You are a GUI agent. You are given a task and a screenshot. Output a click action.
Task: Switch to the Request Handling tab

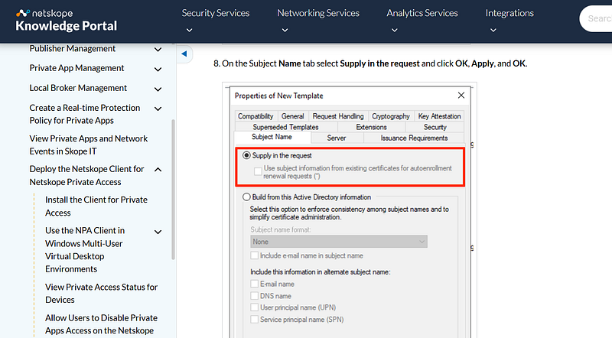tap(338, 116)
